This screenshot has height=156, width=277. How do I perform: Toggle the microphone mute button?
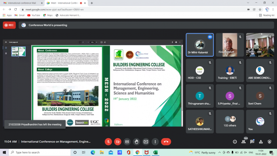(x=108, y=142)
